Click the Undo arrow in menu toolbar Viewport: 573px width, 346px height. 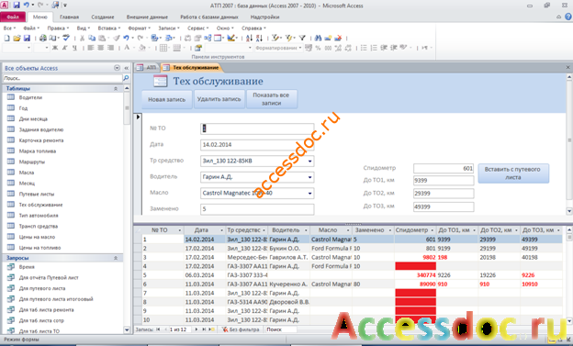point(126,38)
